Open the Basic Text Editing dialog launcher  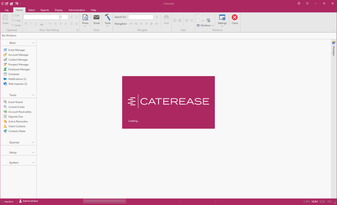tap(77, 30)
